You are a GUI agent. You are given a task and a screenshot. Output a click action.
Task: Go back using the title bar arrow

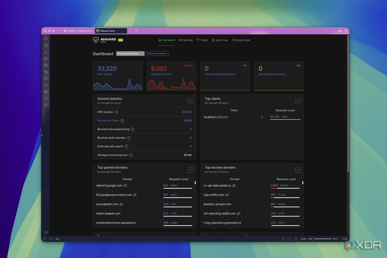(x=59, y=31)
